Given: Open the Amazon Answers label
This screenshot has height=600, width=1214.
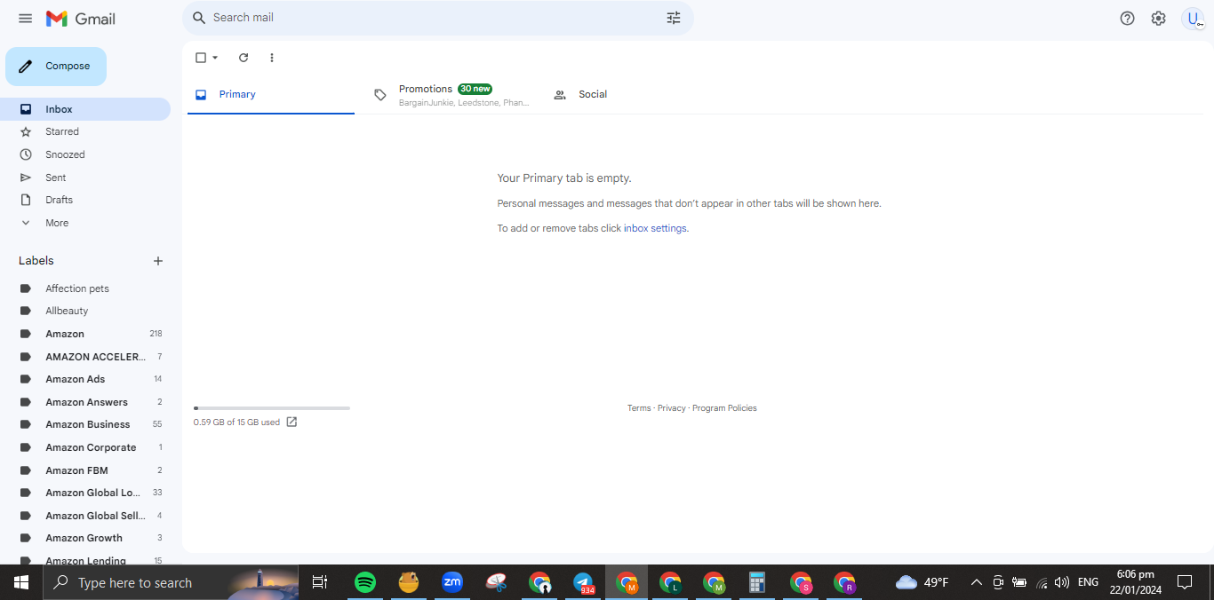Looking at the screenshot, I should (85, 402).
